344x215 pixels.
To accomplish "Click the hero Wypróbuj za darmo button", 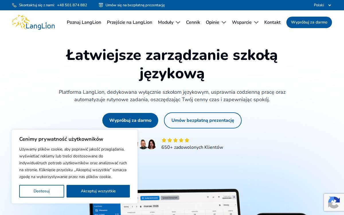I will click(130, 120).
